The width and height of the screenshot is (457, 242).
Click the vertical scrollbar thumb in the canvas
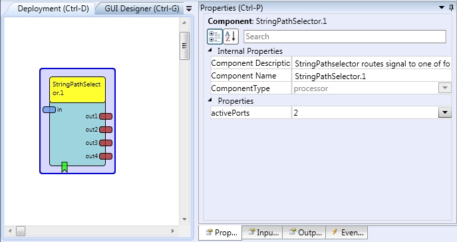184,46
